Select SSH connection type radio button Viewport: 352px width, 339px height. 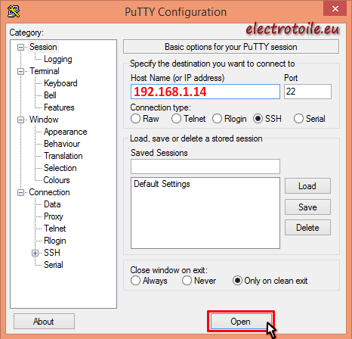pos(258,119)
